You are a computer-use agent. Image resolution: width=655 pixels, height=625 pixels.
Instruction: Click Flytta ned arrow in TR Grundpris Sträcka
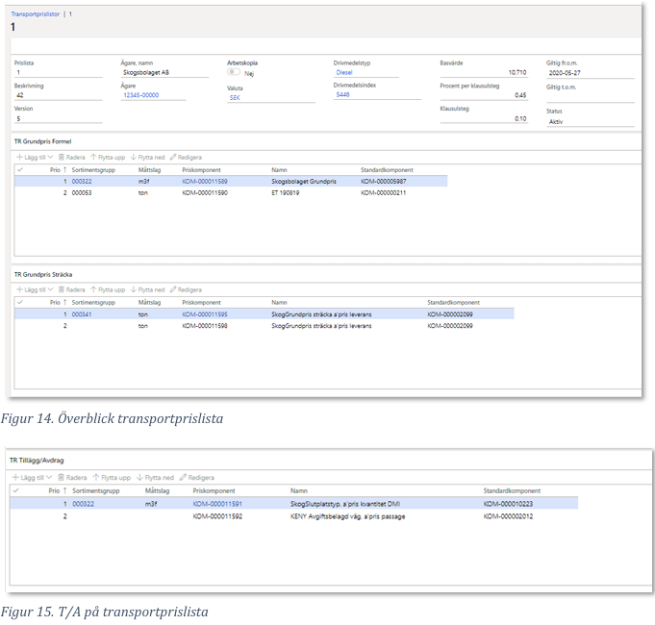pos(134,289)
